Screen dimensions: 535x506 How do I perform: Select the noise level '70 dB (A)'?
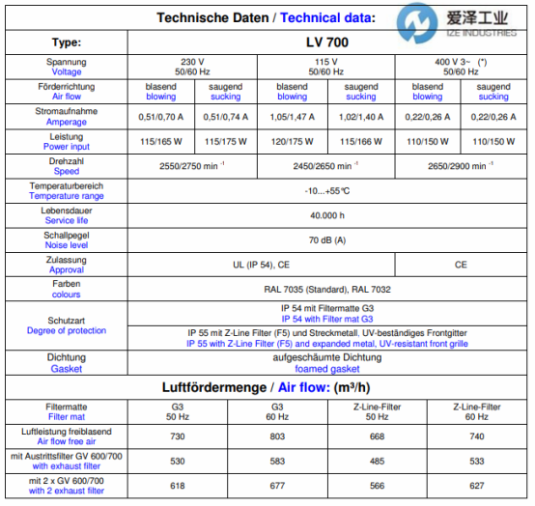point(326,240)
